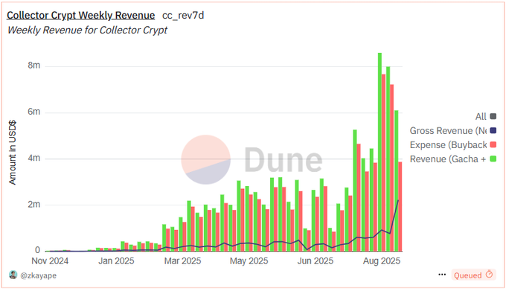Click the cc_rev7d query name

[183, 15]
